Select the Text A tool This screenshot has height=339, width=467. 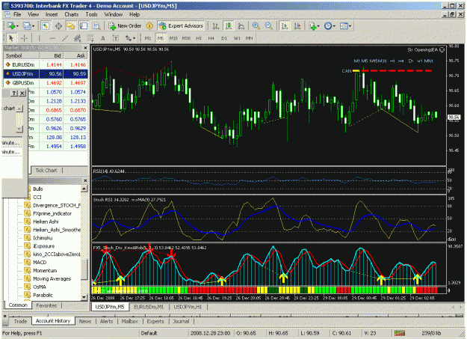tap(103, 38)
